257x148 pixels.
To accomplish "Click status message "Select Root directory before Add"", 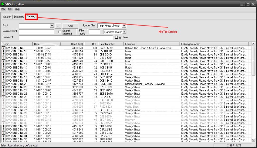I will coord(19,145).
